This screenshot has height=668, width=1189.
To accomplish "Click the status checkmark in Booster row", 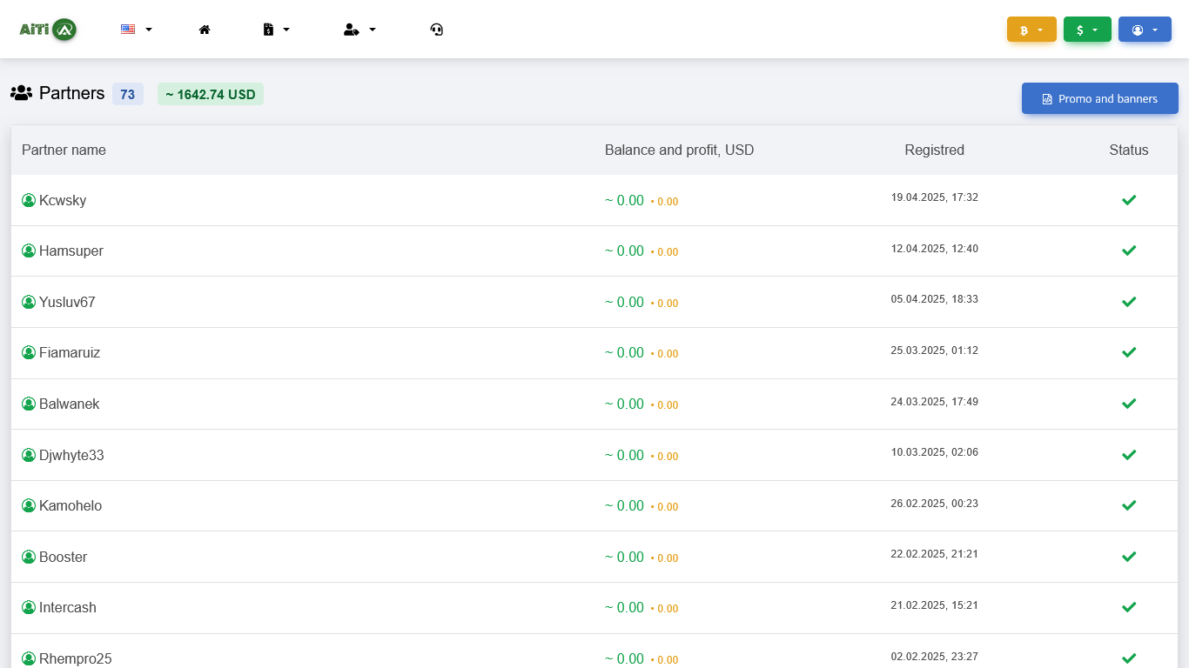I will [x=1129, y=557].
